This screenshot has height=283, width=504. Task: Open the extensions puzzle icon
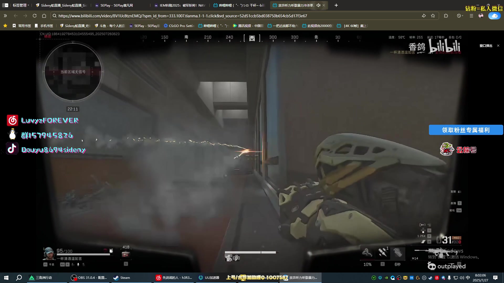446,16
